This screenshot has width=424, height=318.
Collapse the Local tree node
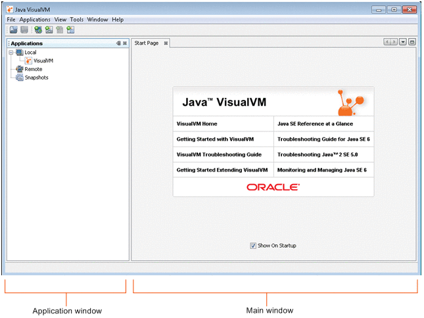click(11, 53)
